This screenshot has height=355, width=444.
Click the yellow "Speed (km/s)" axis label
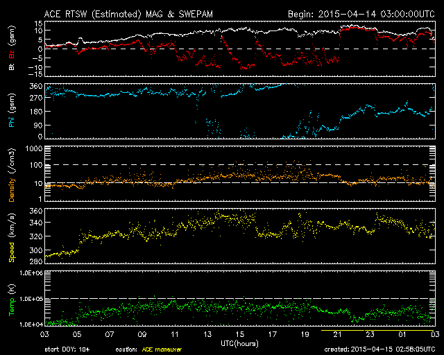[12, 238]
